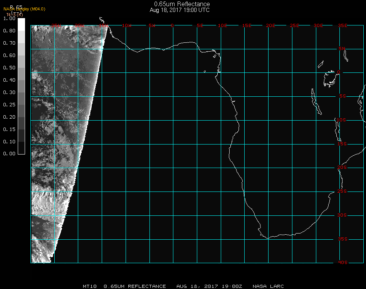Click the white 1.00 end of colorbar
366x289 pixels.
click(22, 21)
